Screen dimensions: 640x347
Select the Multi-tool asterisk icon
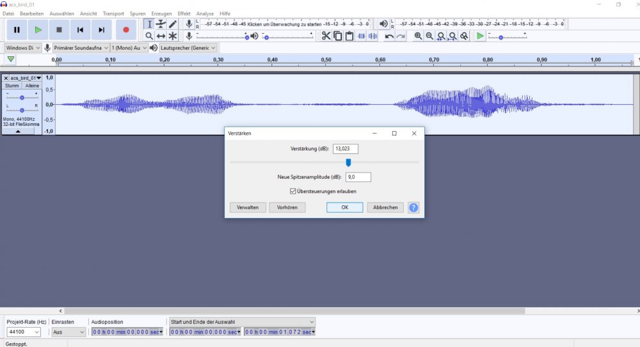(x=173, y=36)
